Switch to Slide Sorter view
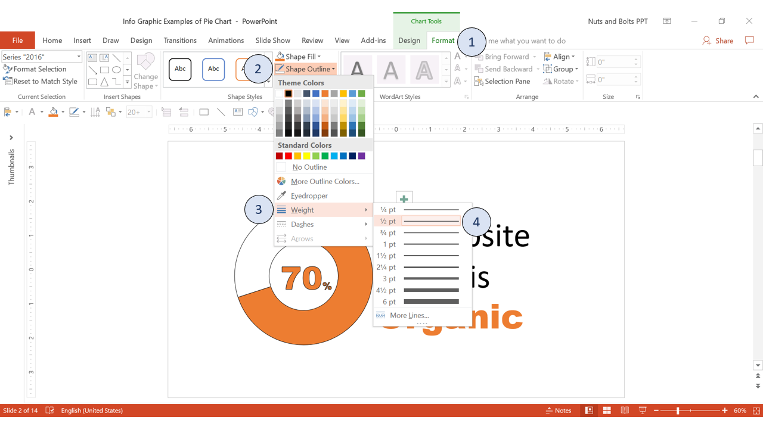This screenshot has width=763, height=429. click(607, 411)
